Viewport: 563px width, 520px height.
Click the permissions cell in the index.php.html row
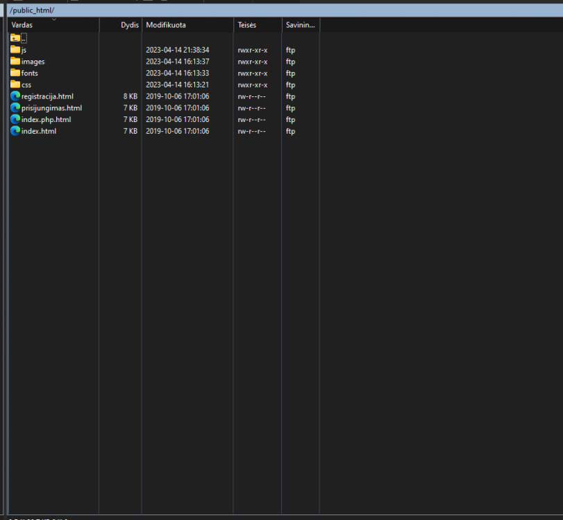coord(251,119)
